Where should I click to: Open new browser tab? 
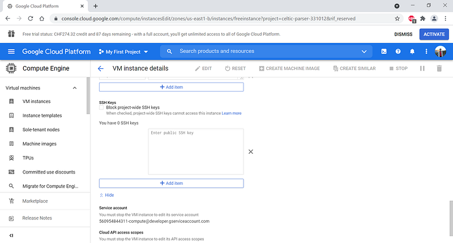[x=96, y=6]
